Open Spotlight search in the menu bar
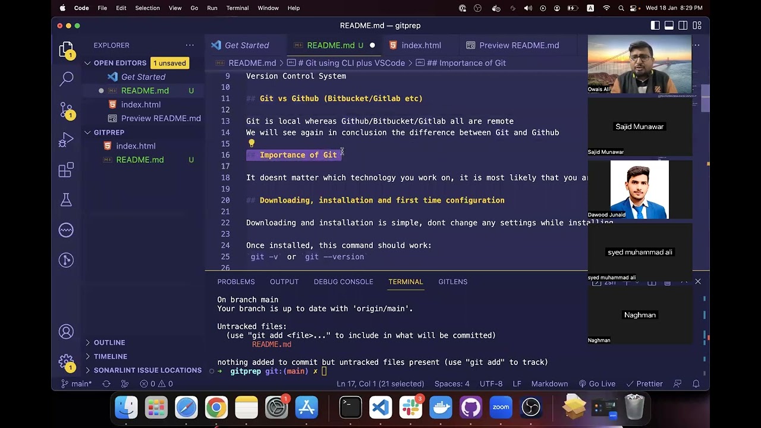The width and height of the screenshot is (761, 428). [x=621, y=8]
